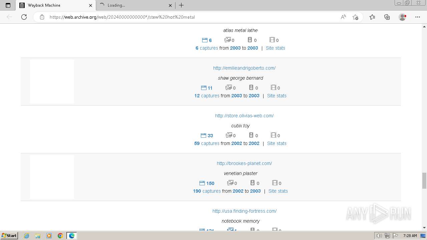
Task: Click 59 captures link for cubix toy
Action: point(207,143)
